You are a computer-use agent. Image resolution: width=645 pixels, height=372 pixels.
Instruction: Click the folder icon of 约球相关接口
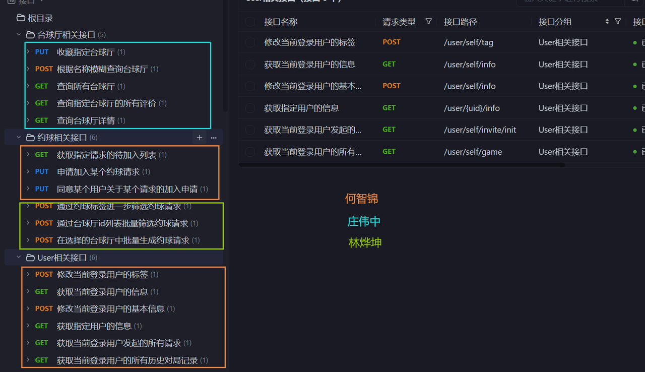pyautogui.click(x=30, y=138)
